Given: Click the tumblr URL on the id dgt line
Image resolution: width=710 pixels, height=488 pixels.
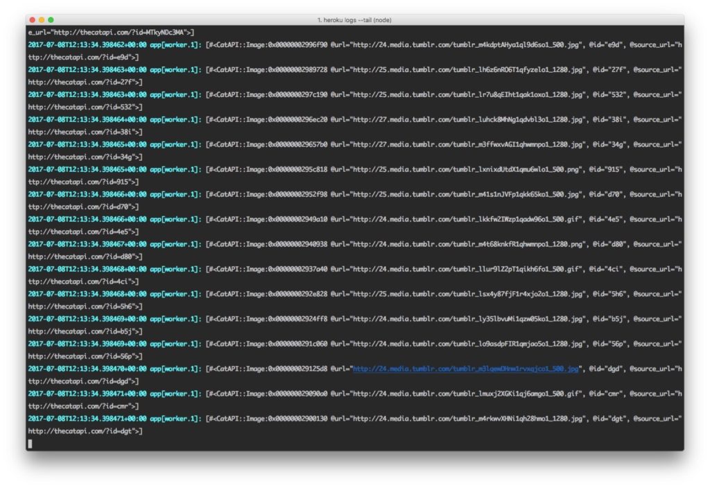Looking at the screenshot, I should [467, 418].
